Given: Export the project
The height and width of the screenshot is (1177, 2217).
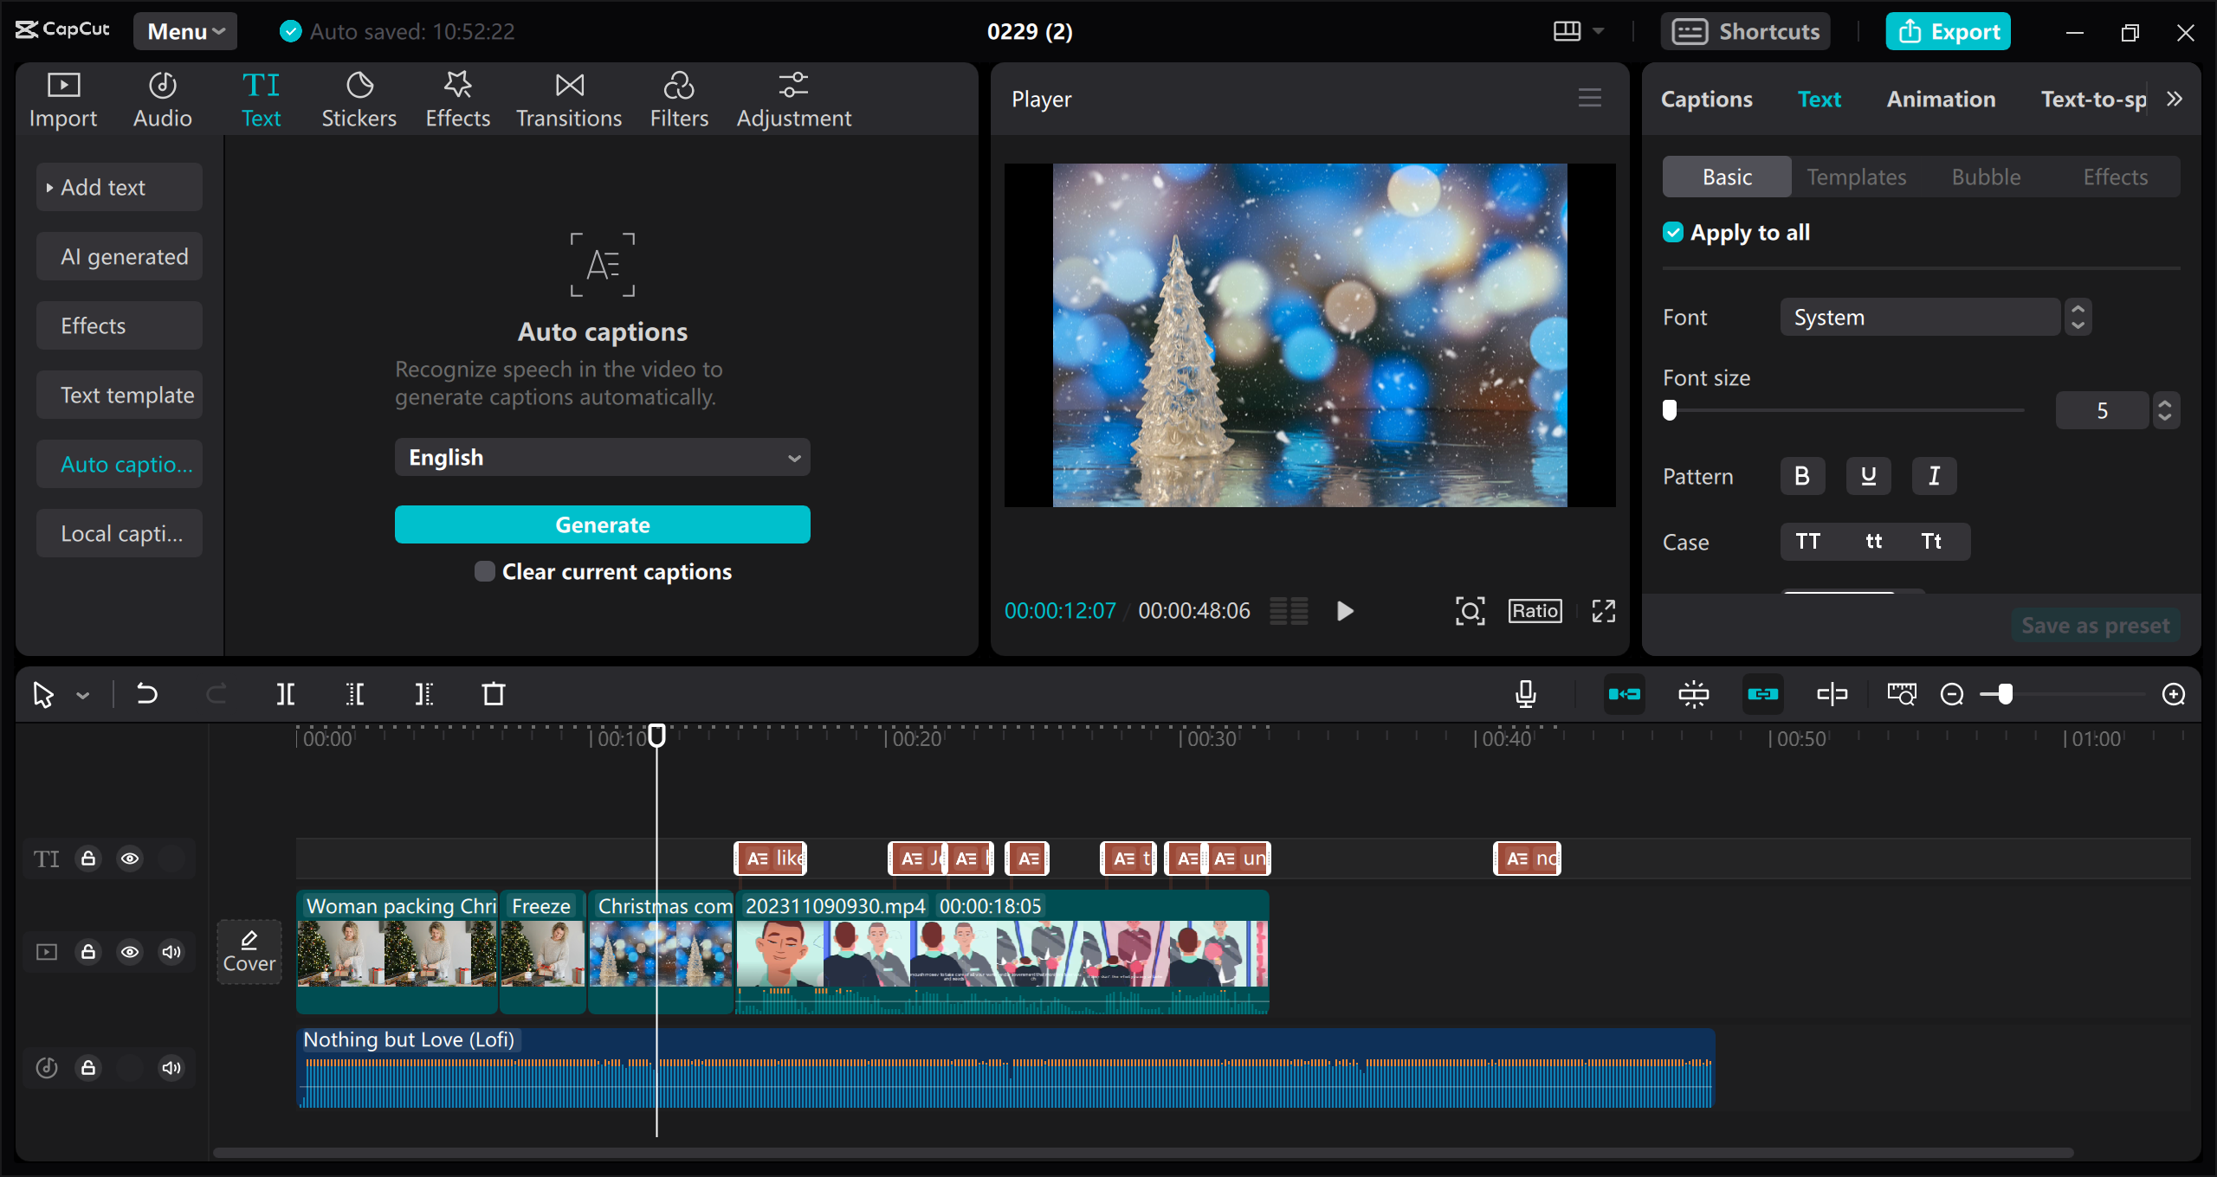Looking at the screenshot, I should (x=1948, y=30).
